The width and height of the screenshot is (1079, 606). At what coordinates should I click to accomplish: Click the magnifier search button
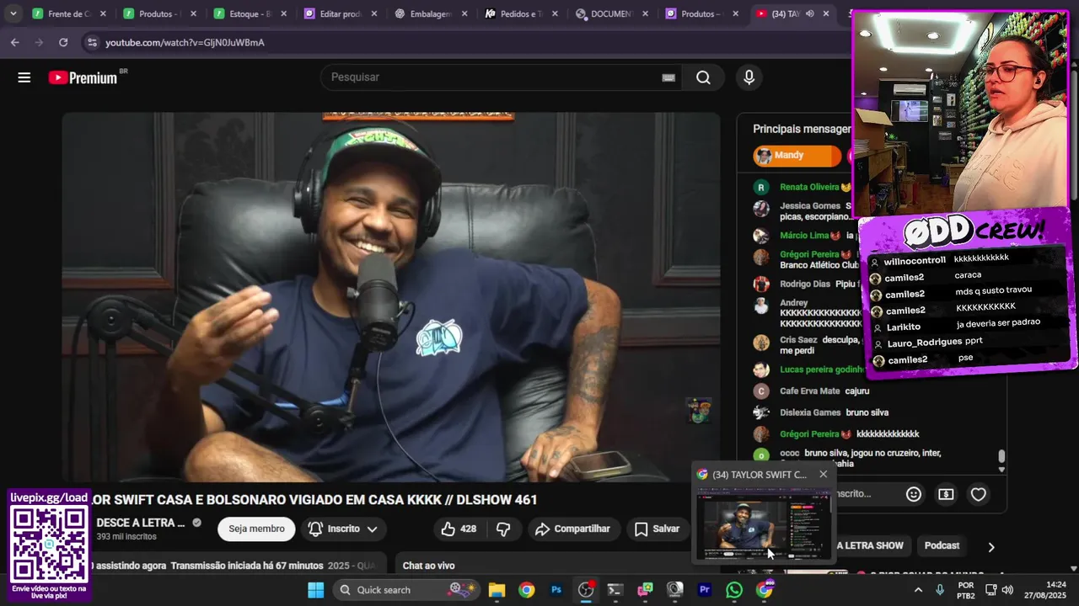[x=703, y=77]
